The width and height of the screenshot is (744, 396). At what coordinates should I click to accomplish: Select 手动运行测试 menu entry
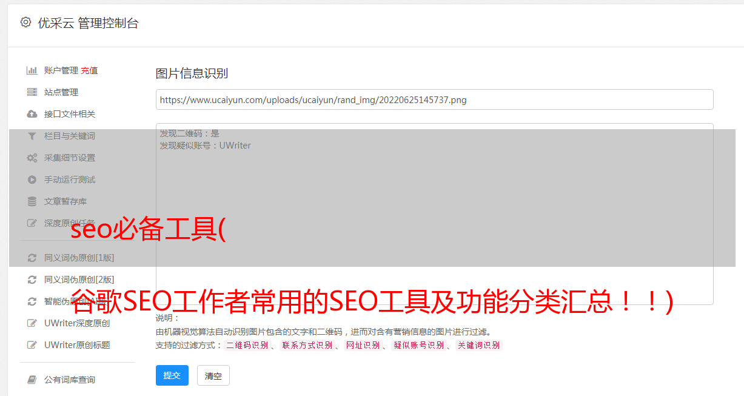click(x=70, y=180)
